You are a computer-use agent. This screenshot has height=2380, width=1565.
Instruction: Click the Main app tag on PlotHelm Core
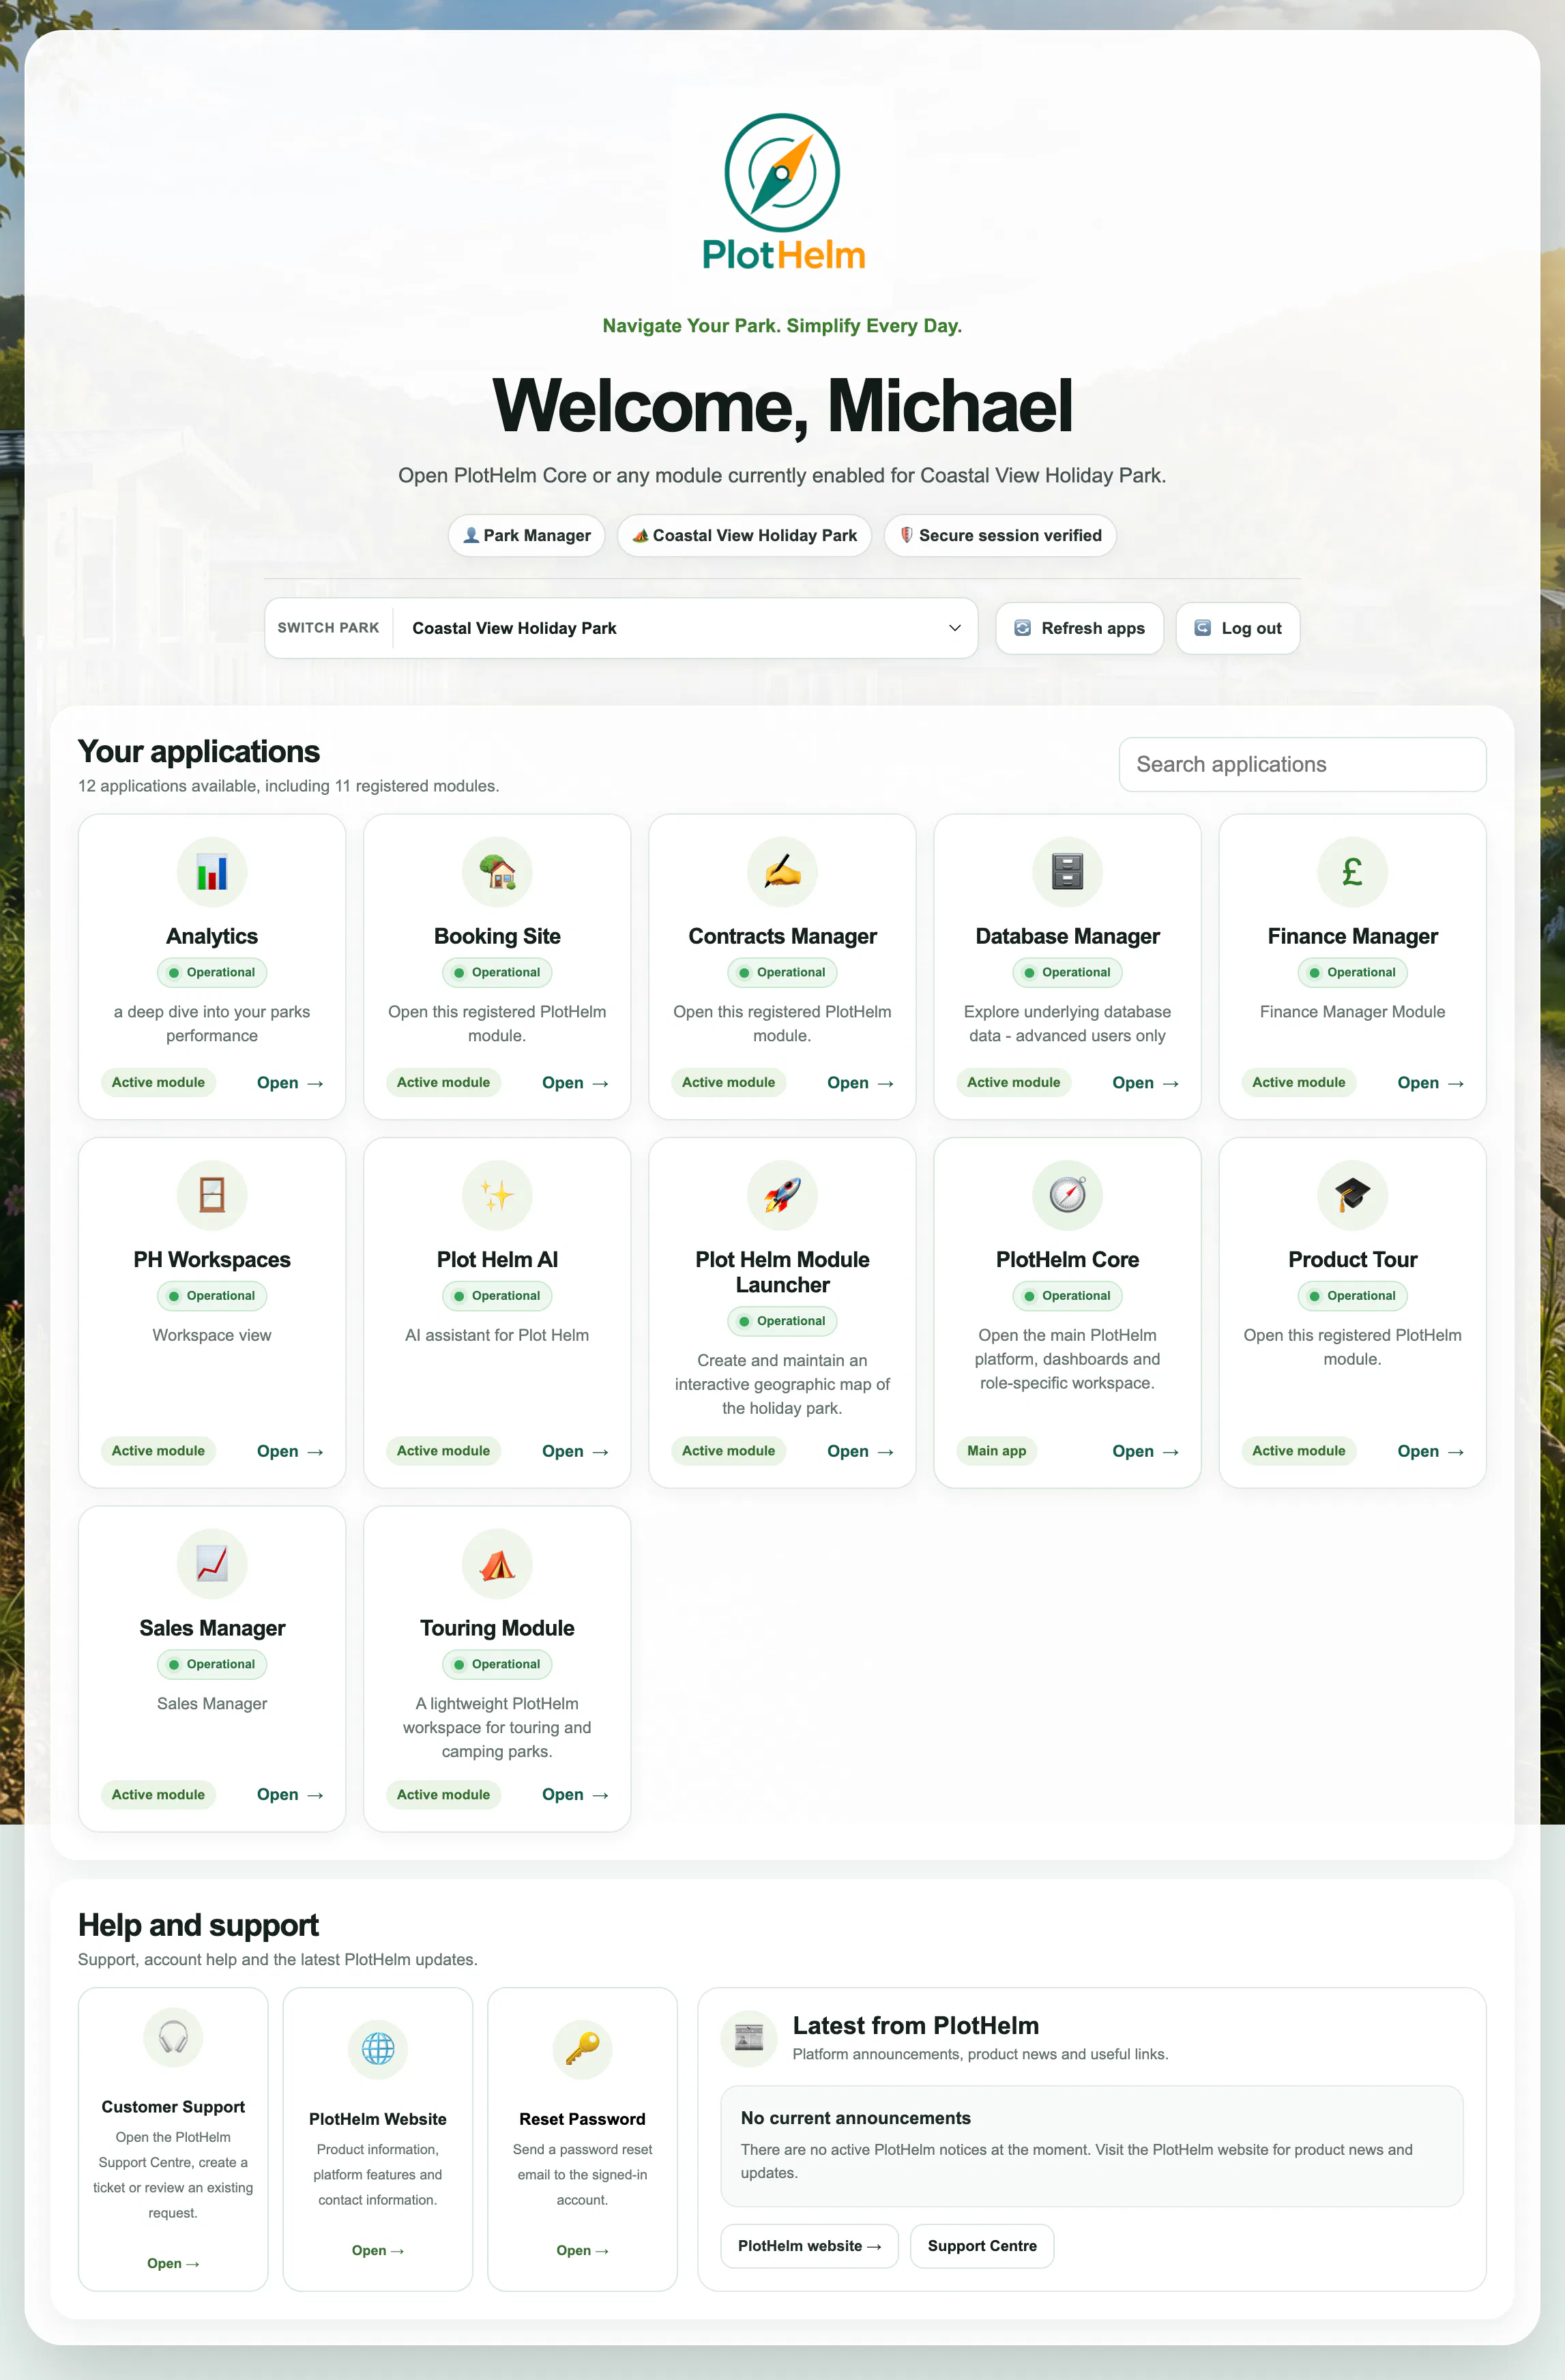(x=996, y=1451)
